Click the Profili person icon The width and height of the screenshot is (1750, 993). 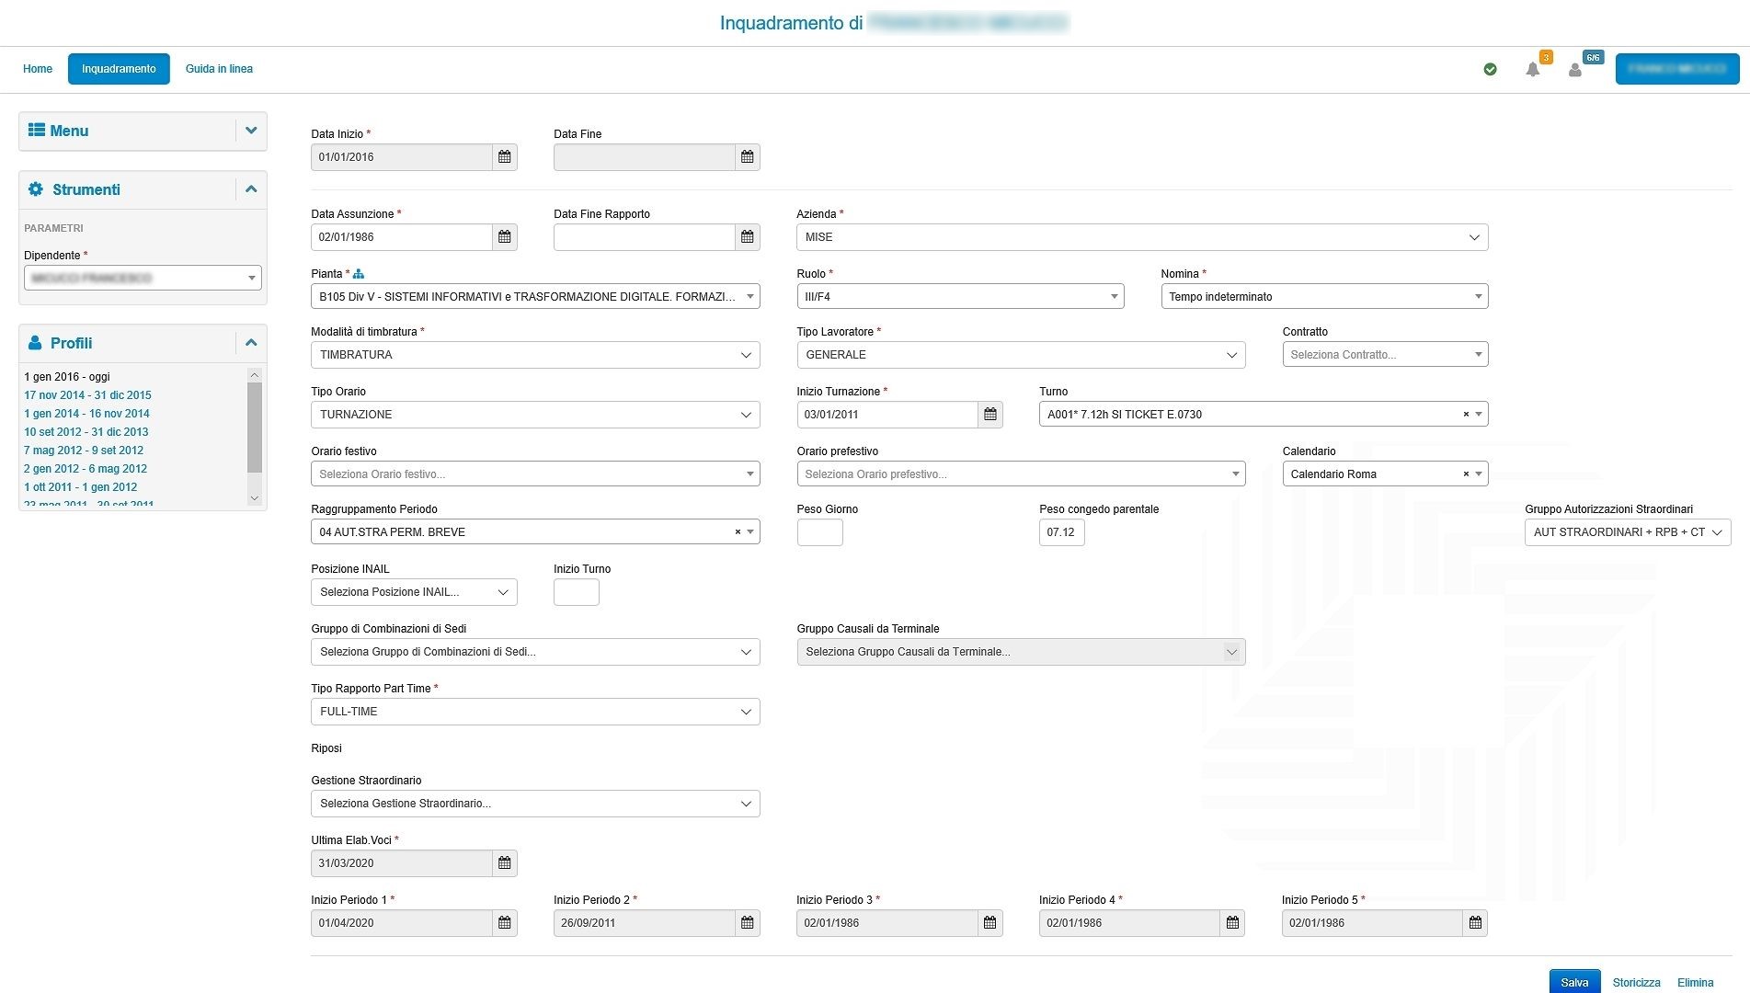(35, 343)
